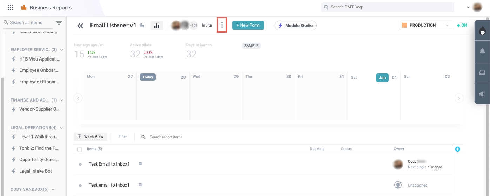Click the collapse sidebar double-arrow icon

[x=80, y=26]
